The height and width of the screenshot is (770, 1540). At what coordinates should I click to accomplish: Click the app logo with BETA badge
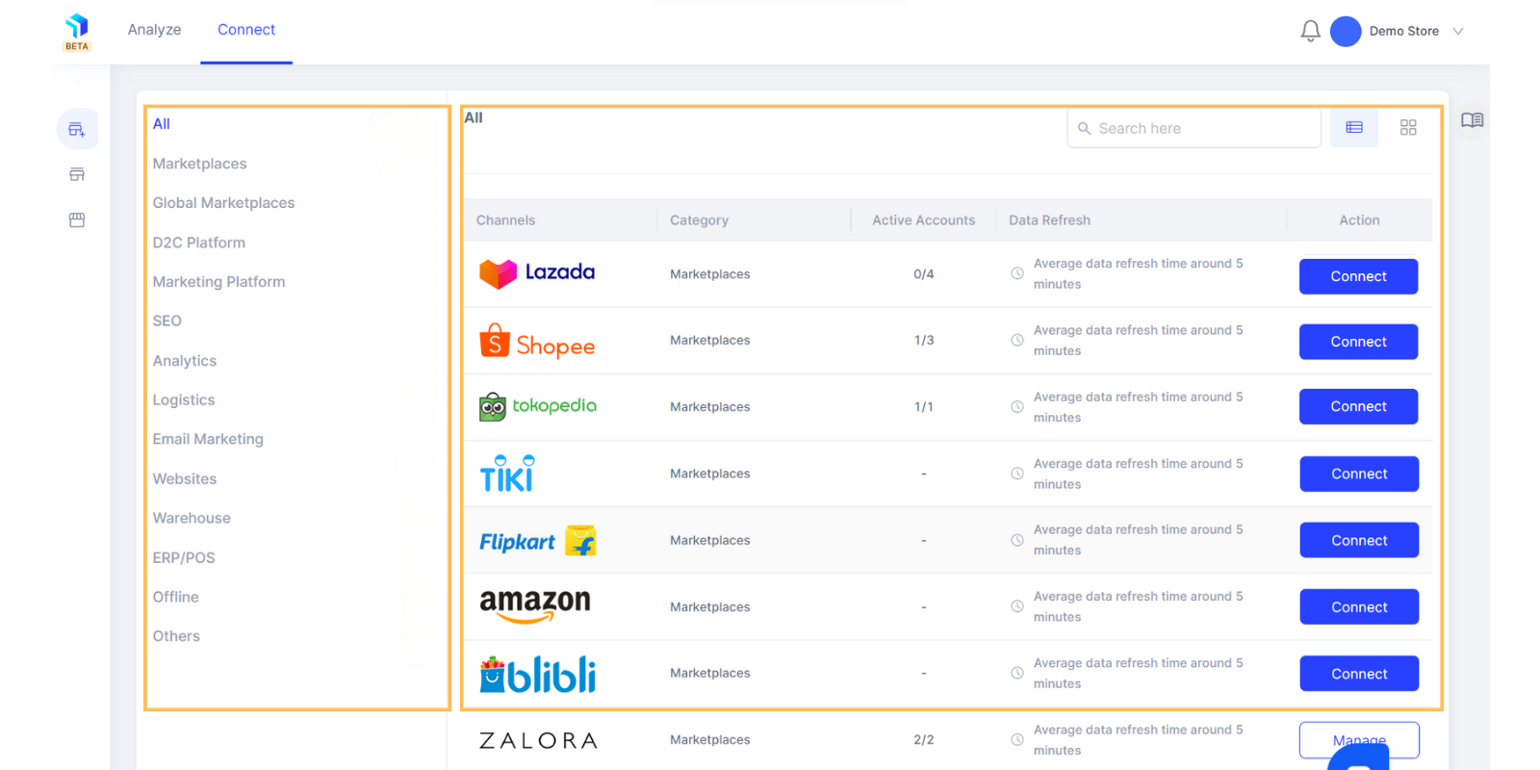click(77, 32)
